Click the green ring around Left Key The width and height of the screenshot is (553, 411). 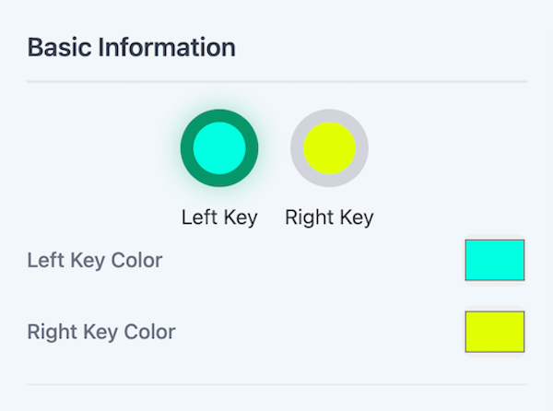pyautogui.click(x=219, y=114)
